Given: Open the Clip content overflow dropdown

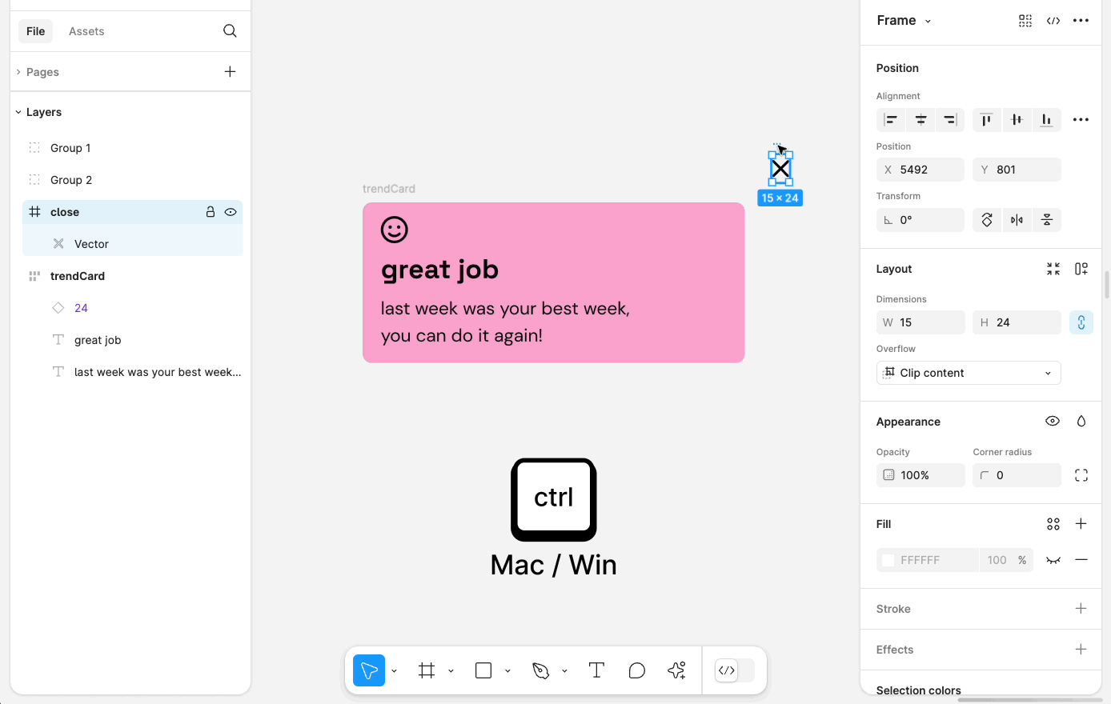Looking at the screenshot, I should pyautogui.click(x=969, y=373).
